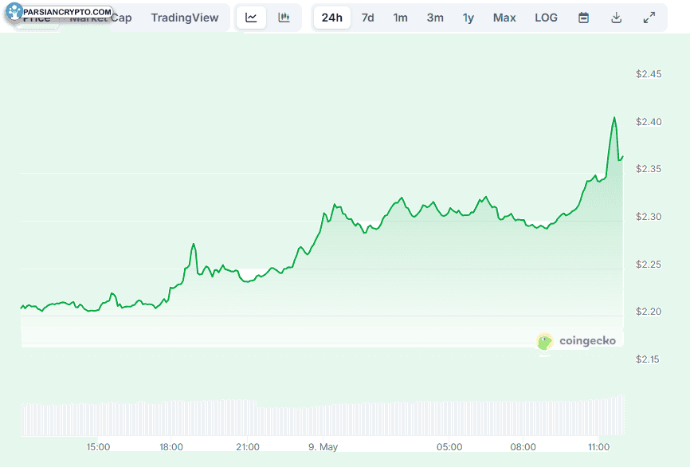Toggle LOG scale on chart
This screenshot has width=690, height=467.
coord(546,18)
